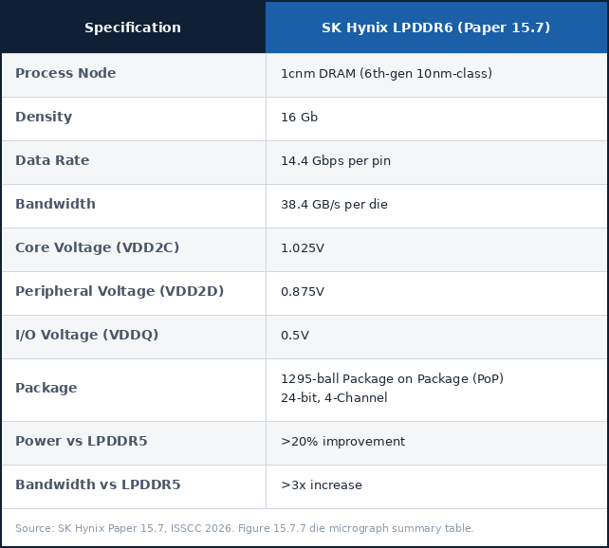Click the ">20% improvement" value

342,441
